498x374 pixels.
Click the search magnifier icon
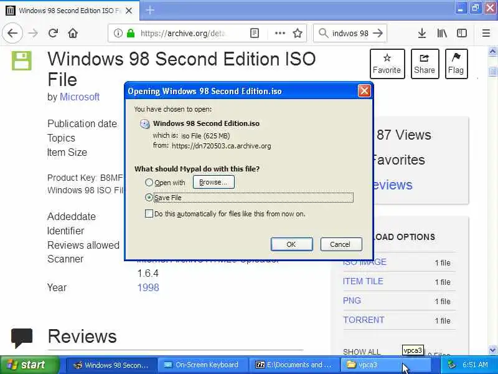click(323, 33)
